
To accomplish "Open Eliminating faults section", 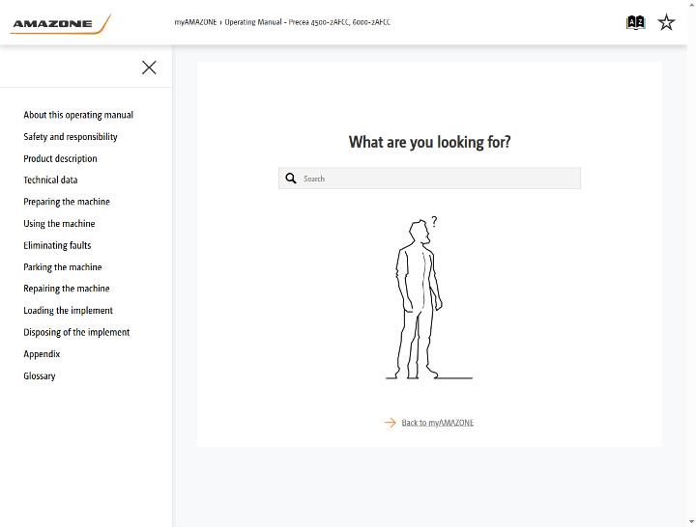I will coord(57,245).
